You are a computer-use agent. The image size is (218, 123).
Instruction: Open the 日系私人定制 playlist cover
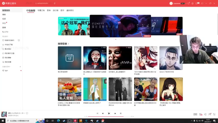[69, 89]
